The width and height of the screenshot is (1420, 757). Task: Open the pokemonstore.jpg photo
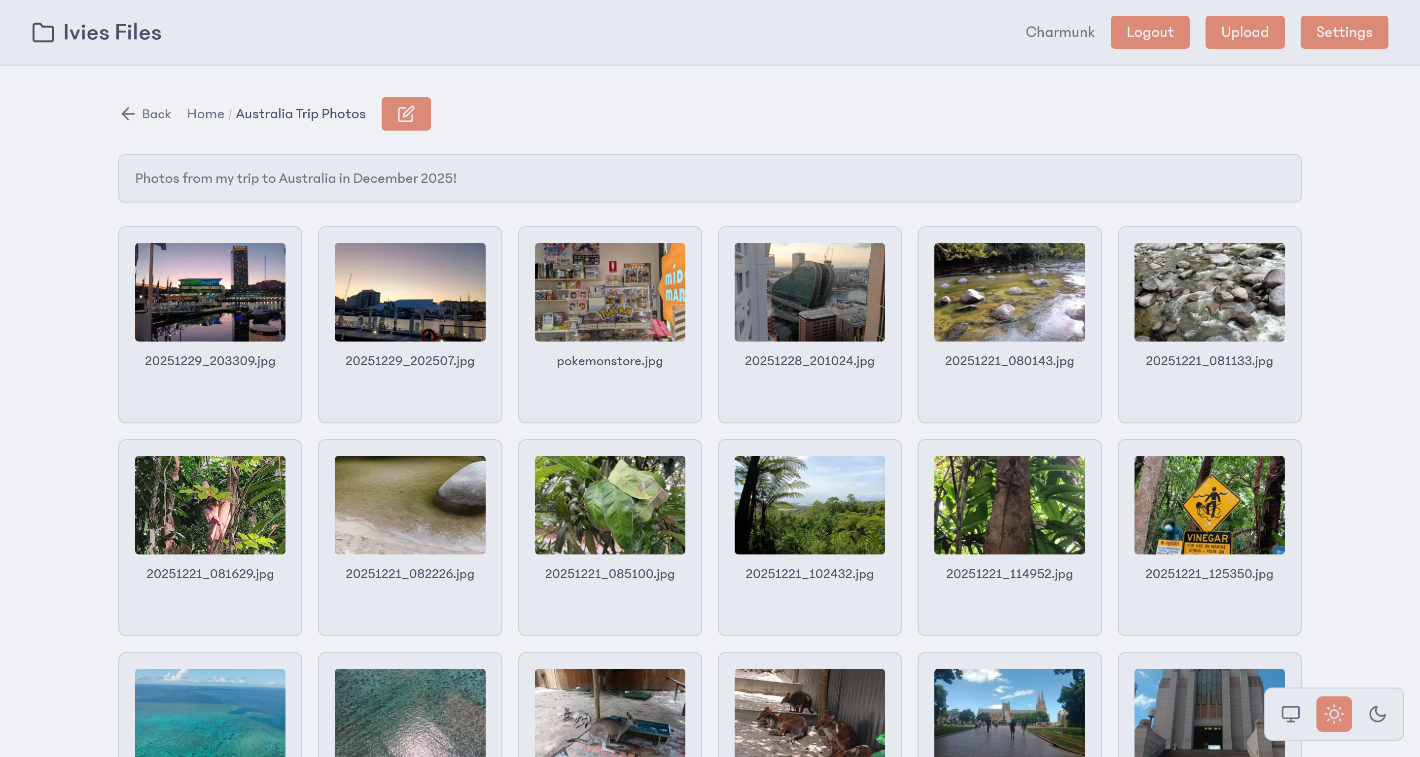[610, 293]
